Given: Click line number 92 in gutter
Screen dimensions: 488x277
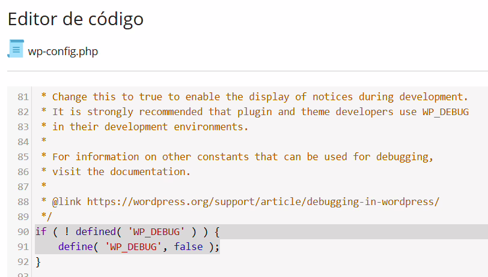Looking at the screenshot, I should click(23, 261).
